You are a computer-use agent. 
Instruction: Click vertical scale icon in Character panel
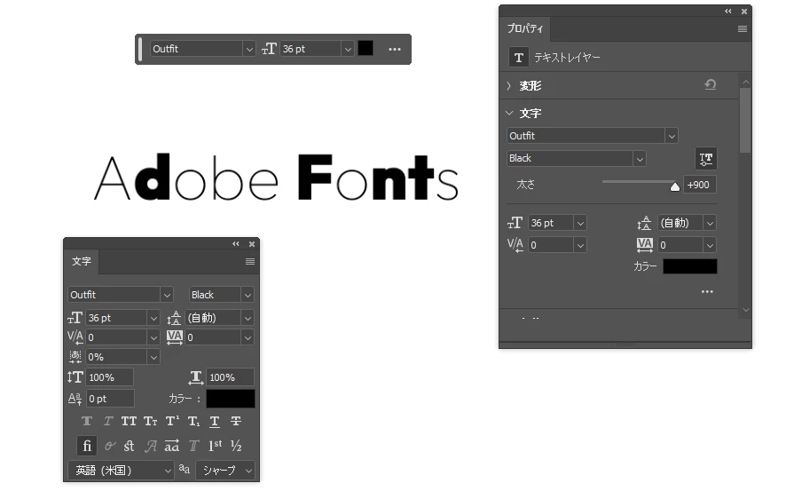[75, 377]
